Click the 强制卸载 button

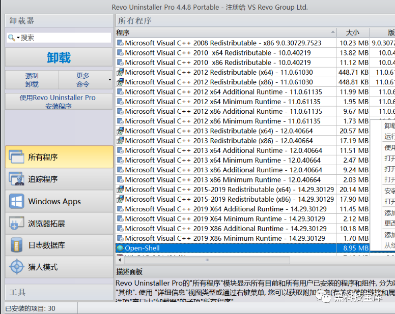point(32,80)
